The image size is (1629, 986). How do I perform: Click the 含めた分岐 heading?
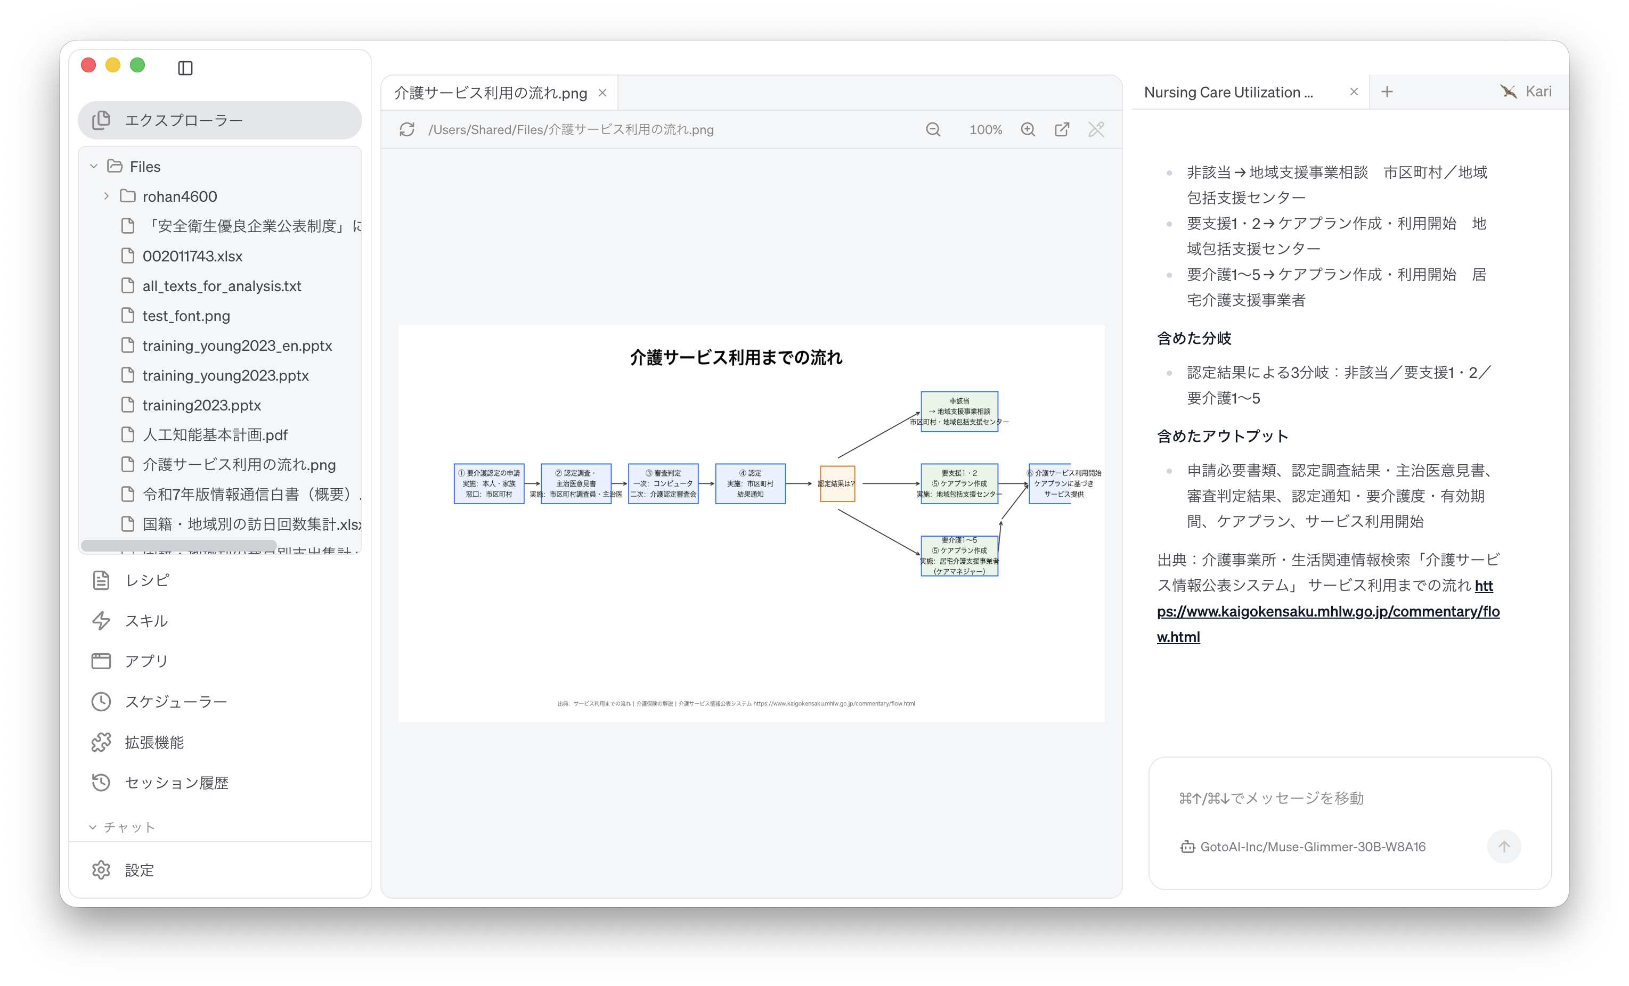1194,338
